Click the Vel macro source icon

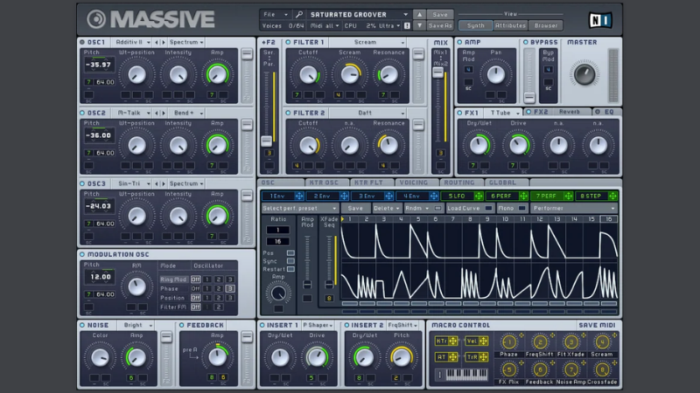(x=477, y=341)
